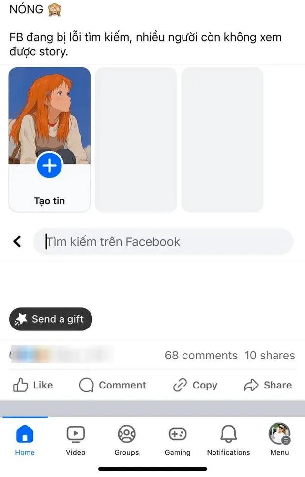Tap the Comment speech bubble icon
This screenshot has height=477, width=305.
pos(86,385)
